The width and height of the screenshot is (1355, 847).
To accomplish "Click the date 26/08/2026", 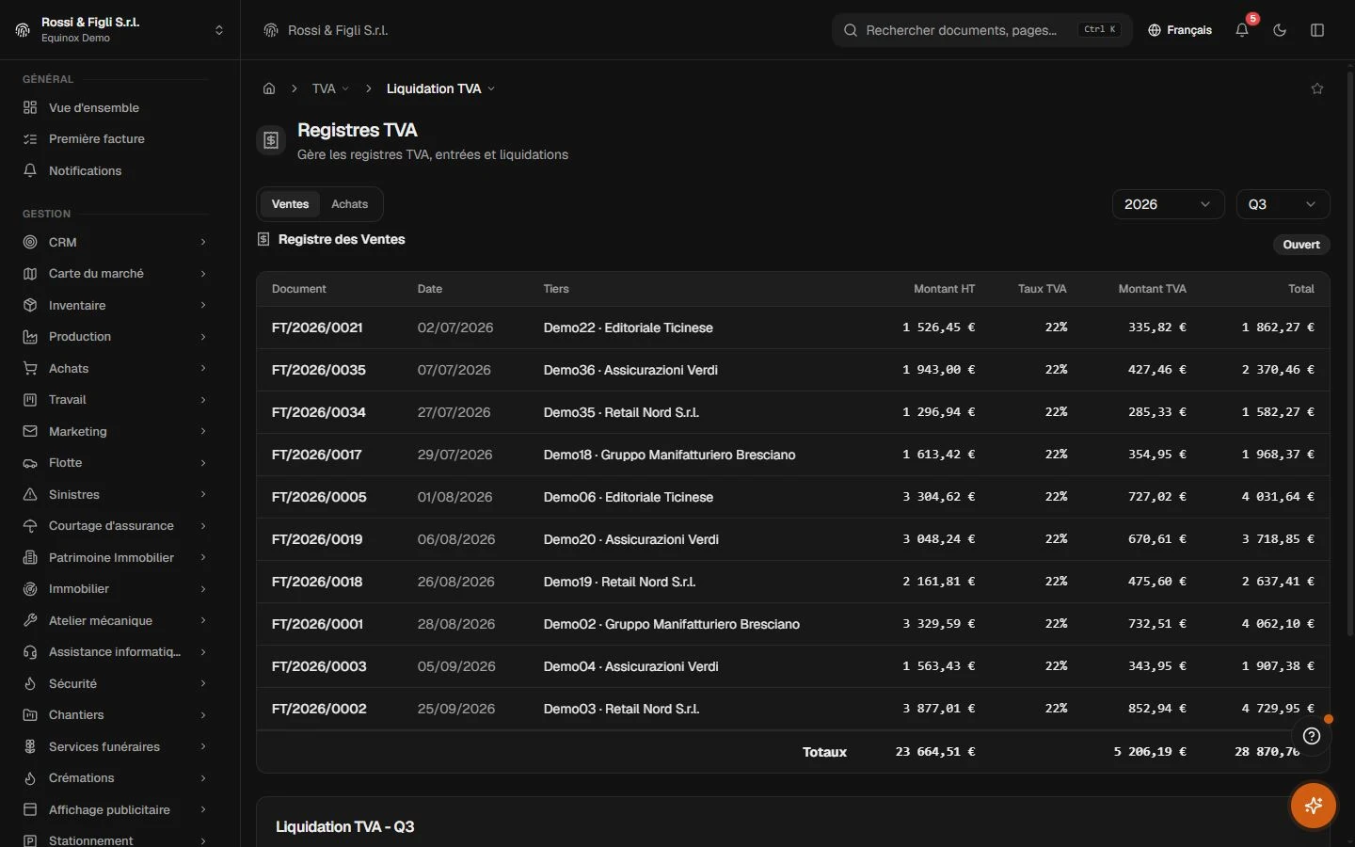I will tap(456, 582).
